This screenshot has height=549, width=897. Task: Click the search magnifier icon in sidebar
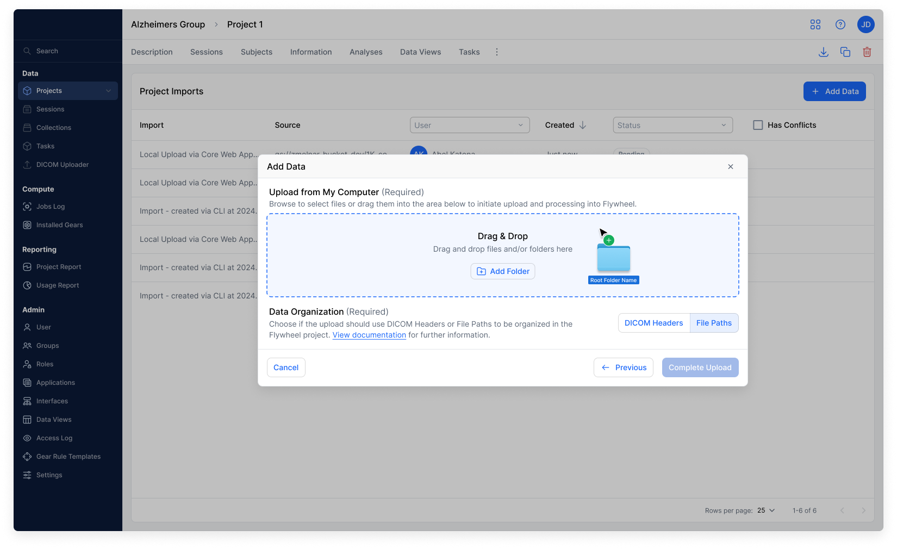(27, 51)
